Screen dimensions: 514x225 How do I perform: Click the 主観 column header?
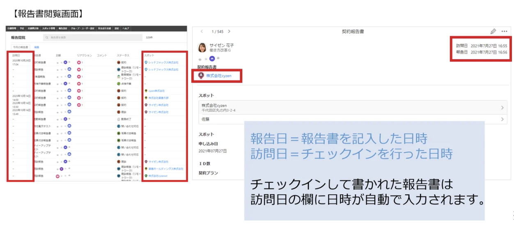click(x=58, y=55)
